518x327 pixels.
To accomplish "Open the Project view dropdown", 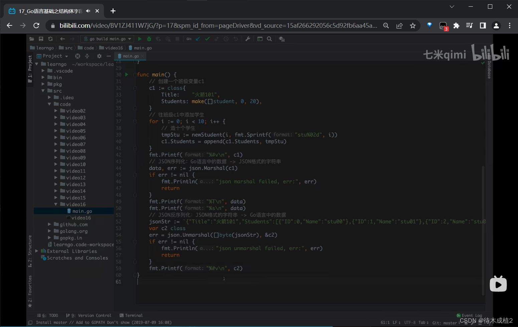I will click(52, 56).
